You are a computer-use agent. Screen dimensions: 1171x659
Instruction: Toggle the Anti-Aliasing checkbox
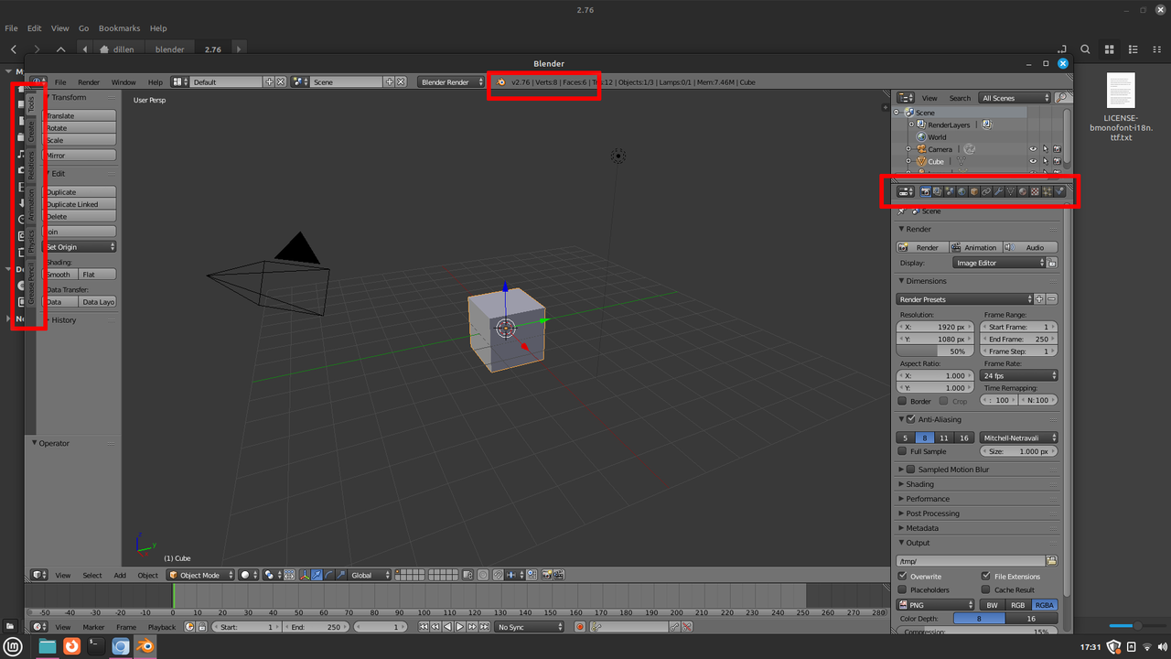(910, 419)
